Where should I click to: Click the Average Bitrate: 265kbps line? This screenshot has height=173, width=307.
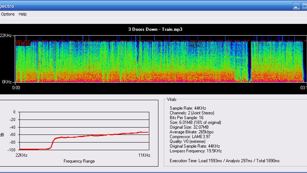point(192,132)
